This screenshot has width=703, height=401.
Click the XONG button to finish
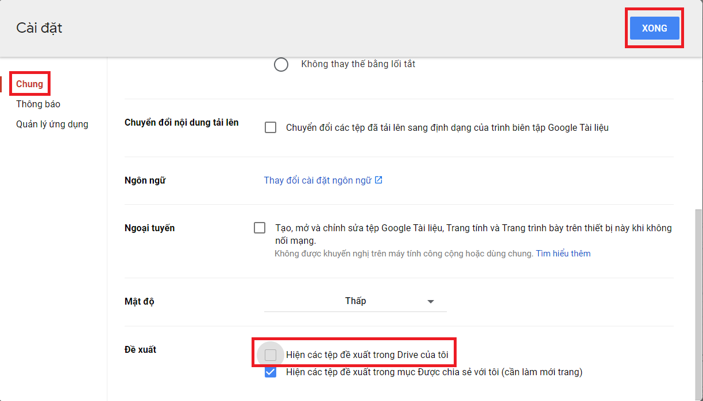[654, 28]
